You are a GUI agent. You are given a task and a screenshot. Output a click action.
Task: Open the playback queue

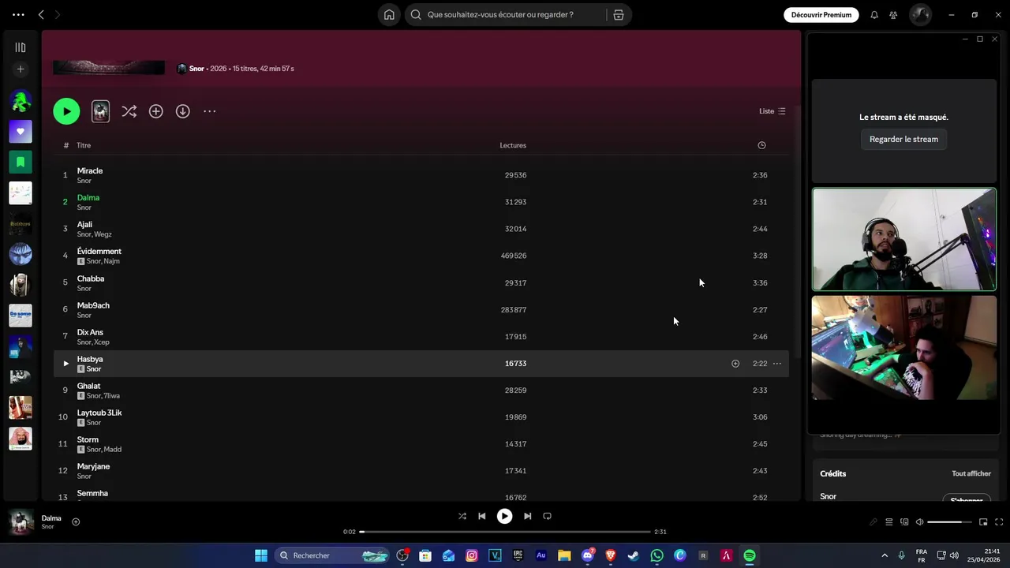tap(888, 522)
